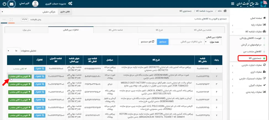Click the user avatar picture
269x120 pixels.
pyautogui.click(x=35, y=4)
